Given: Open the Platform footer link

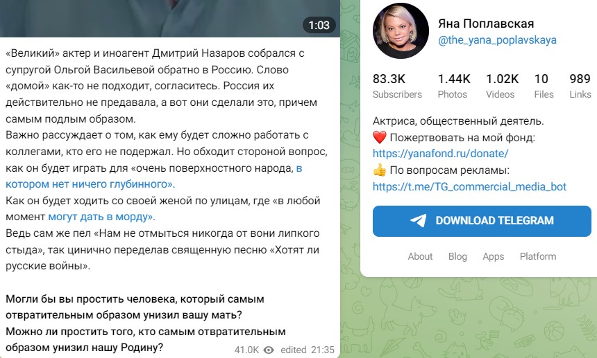Looking at the screenshot, I should (537, 256).
